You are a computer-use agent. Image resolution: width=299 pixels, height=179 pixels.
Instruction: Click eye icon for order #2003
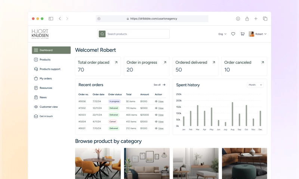[x=156, y=115]
